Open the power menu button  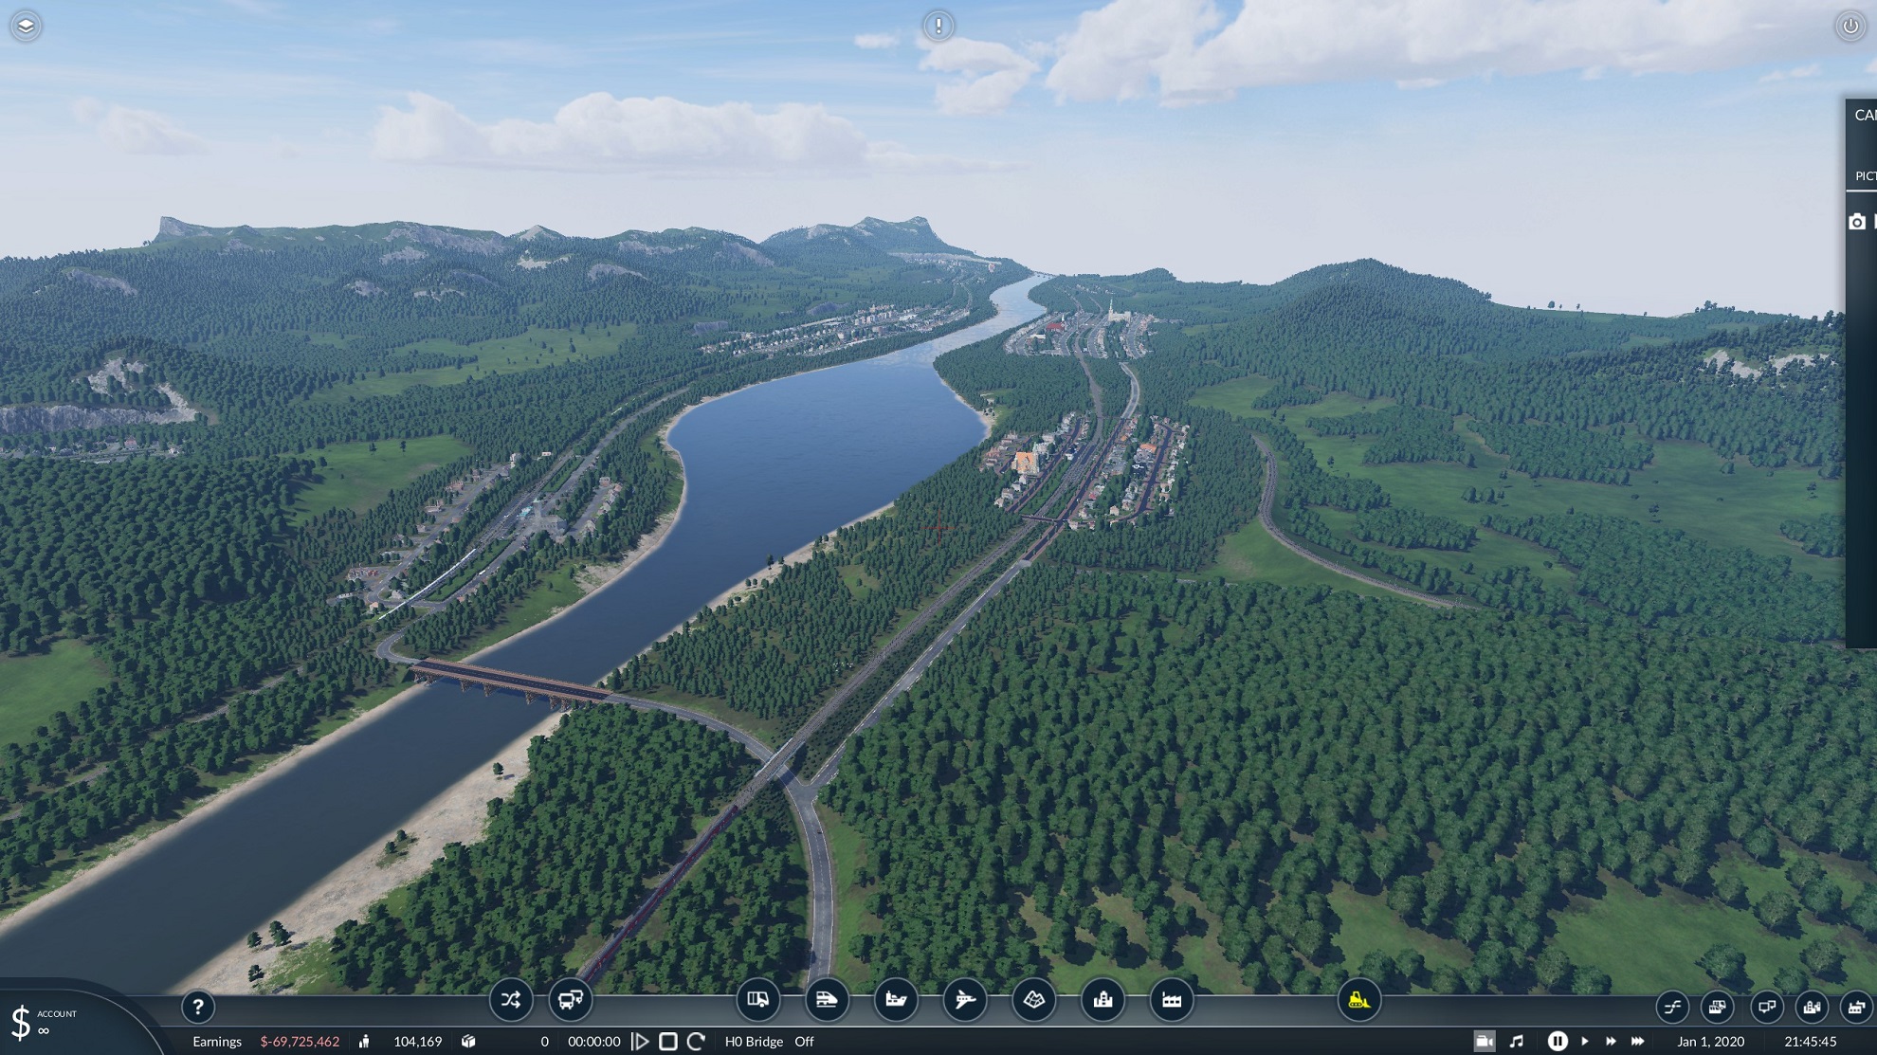tap(1850, 26)
